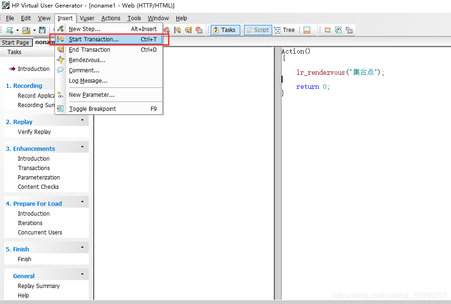451x304 pixels.
Task: Open the Tools menu
Action: click(x=134, y=18)
